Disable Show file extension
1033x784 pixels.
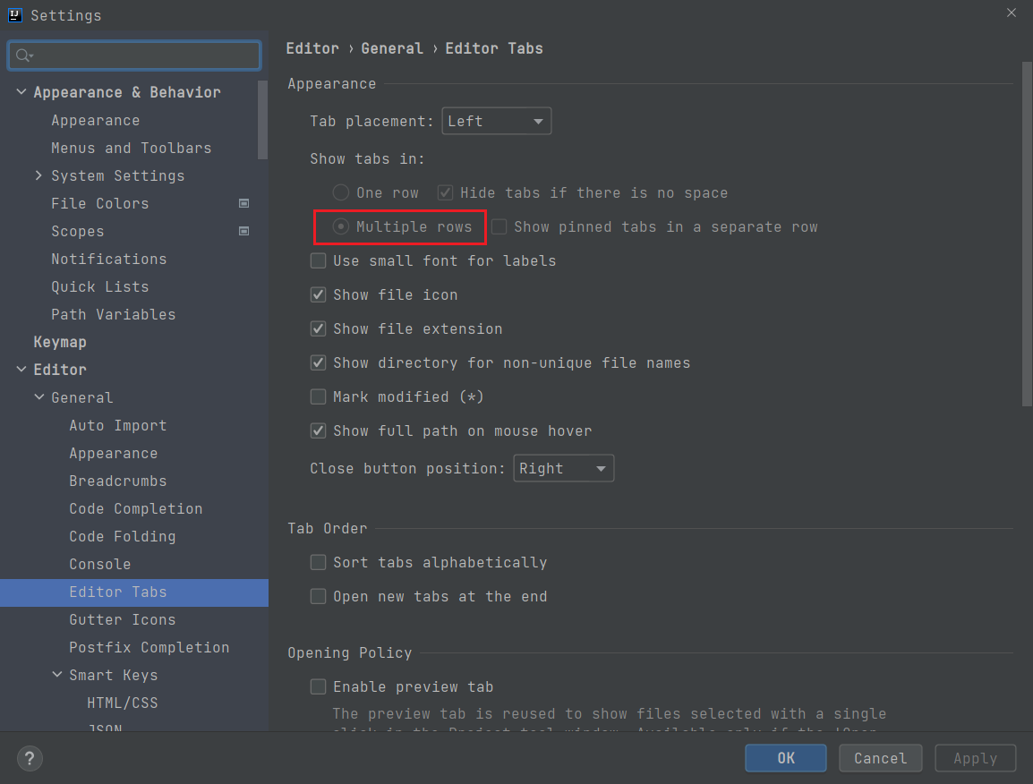point(318,328)
